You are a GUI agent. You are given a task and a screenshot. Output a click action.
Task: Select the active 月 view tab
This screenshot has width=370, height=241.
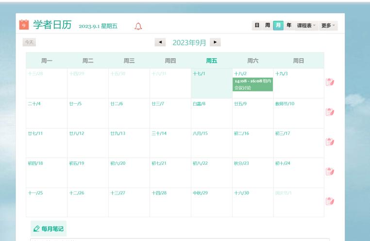coord(278,25)
